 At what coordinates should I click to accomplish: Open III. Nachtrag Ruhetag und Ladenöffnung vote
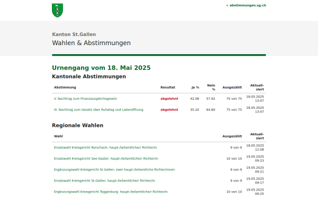[x=99, y=110]
